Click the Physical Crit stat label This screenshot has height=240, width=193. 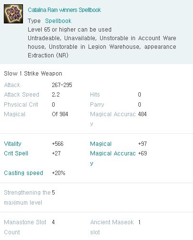pyautogui.click(x=21, y=105)
